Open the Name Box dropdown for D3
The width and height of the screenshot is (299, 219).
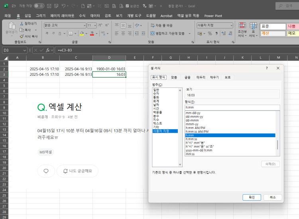[x=25, y=50]
